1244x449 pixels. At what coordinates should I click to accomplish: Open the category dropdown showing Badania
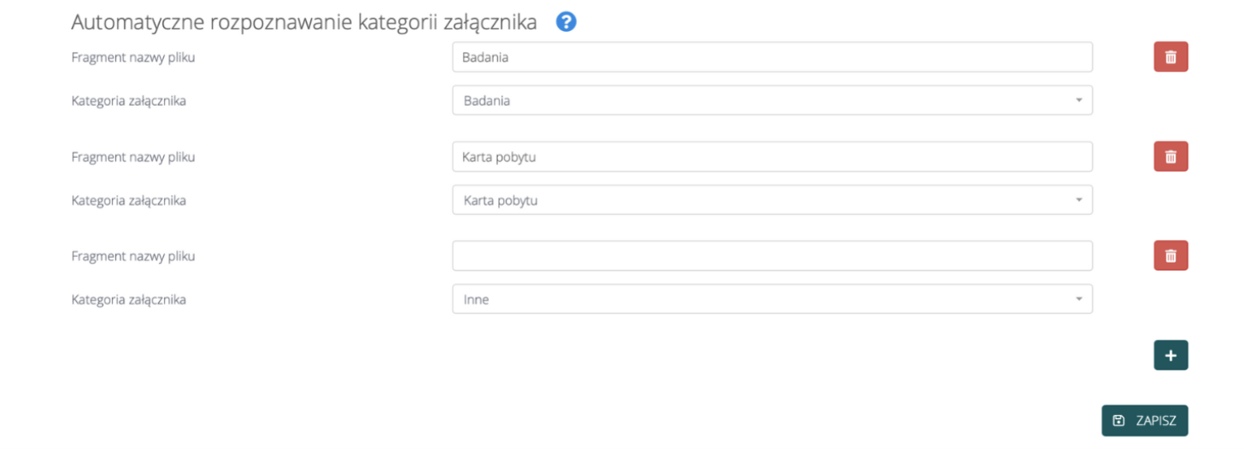pos(772,101)
